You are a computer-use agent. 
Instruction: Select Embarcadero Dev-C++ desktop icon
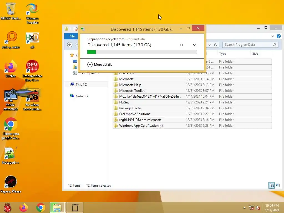pyautogui.click(x=32, y=71)
